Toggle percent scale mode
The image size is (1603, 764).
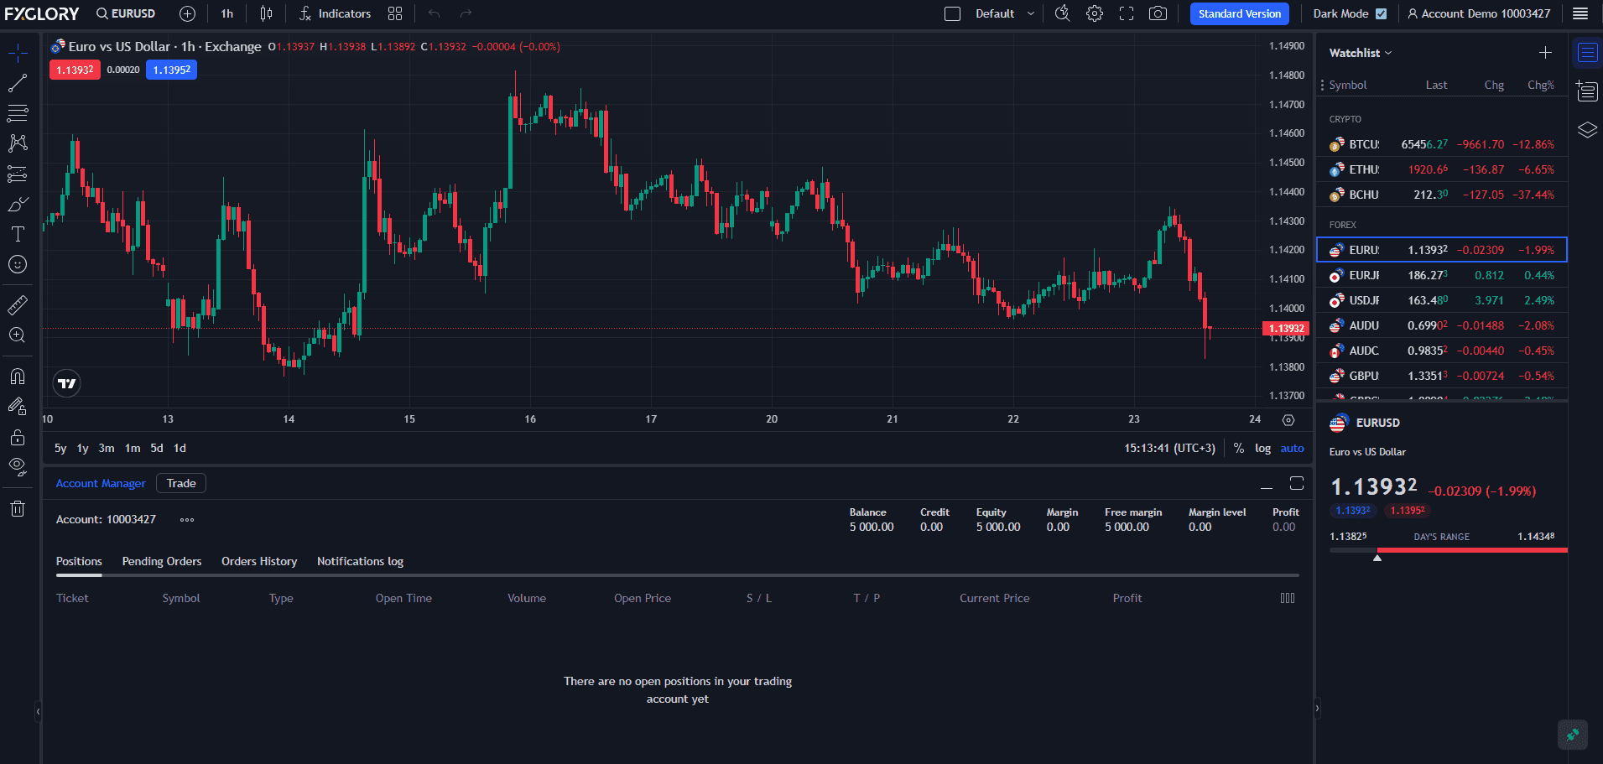coord(1239,449)
